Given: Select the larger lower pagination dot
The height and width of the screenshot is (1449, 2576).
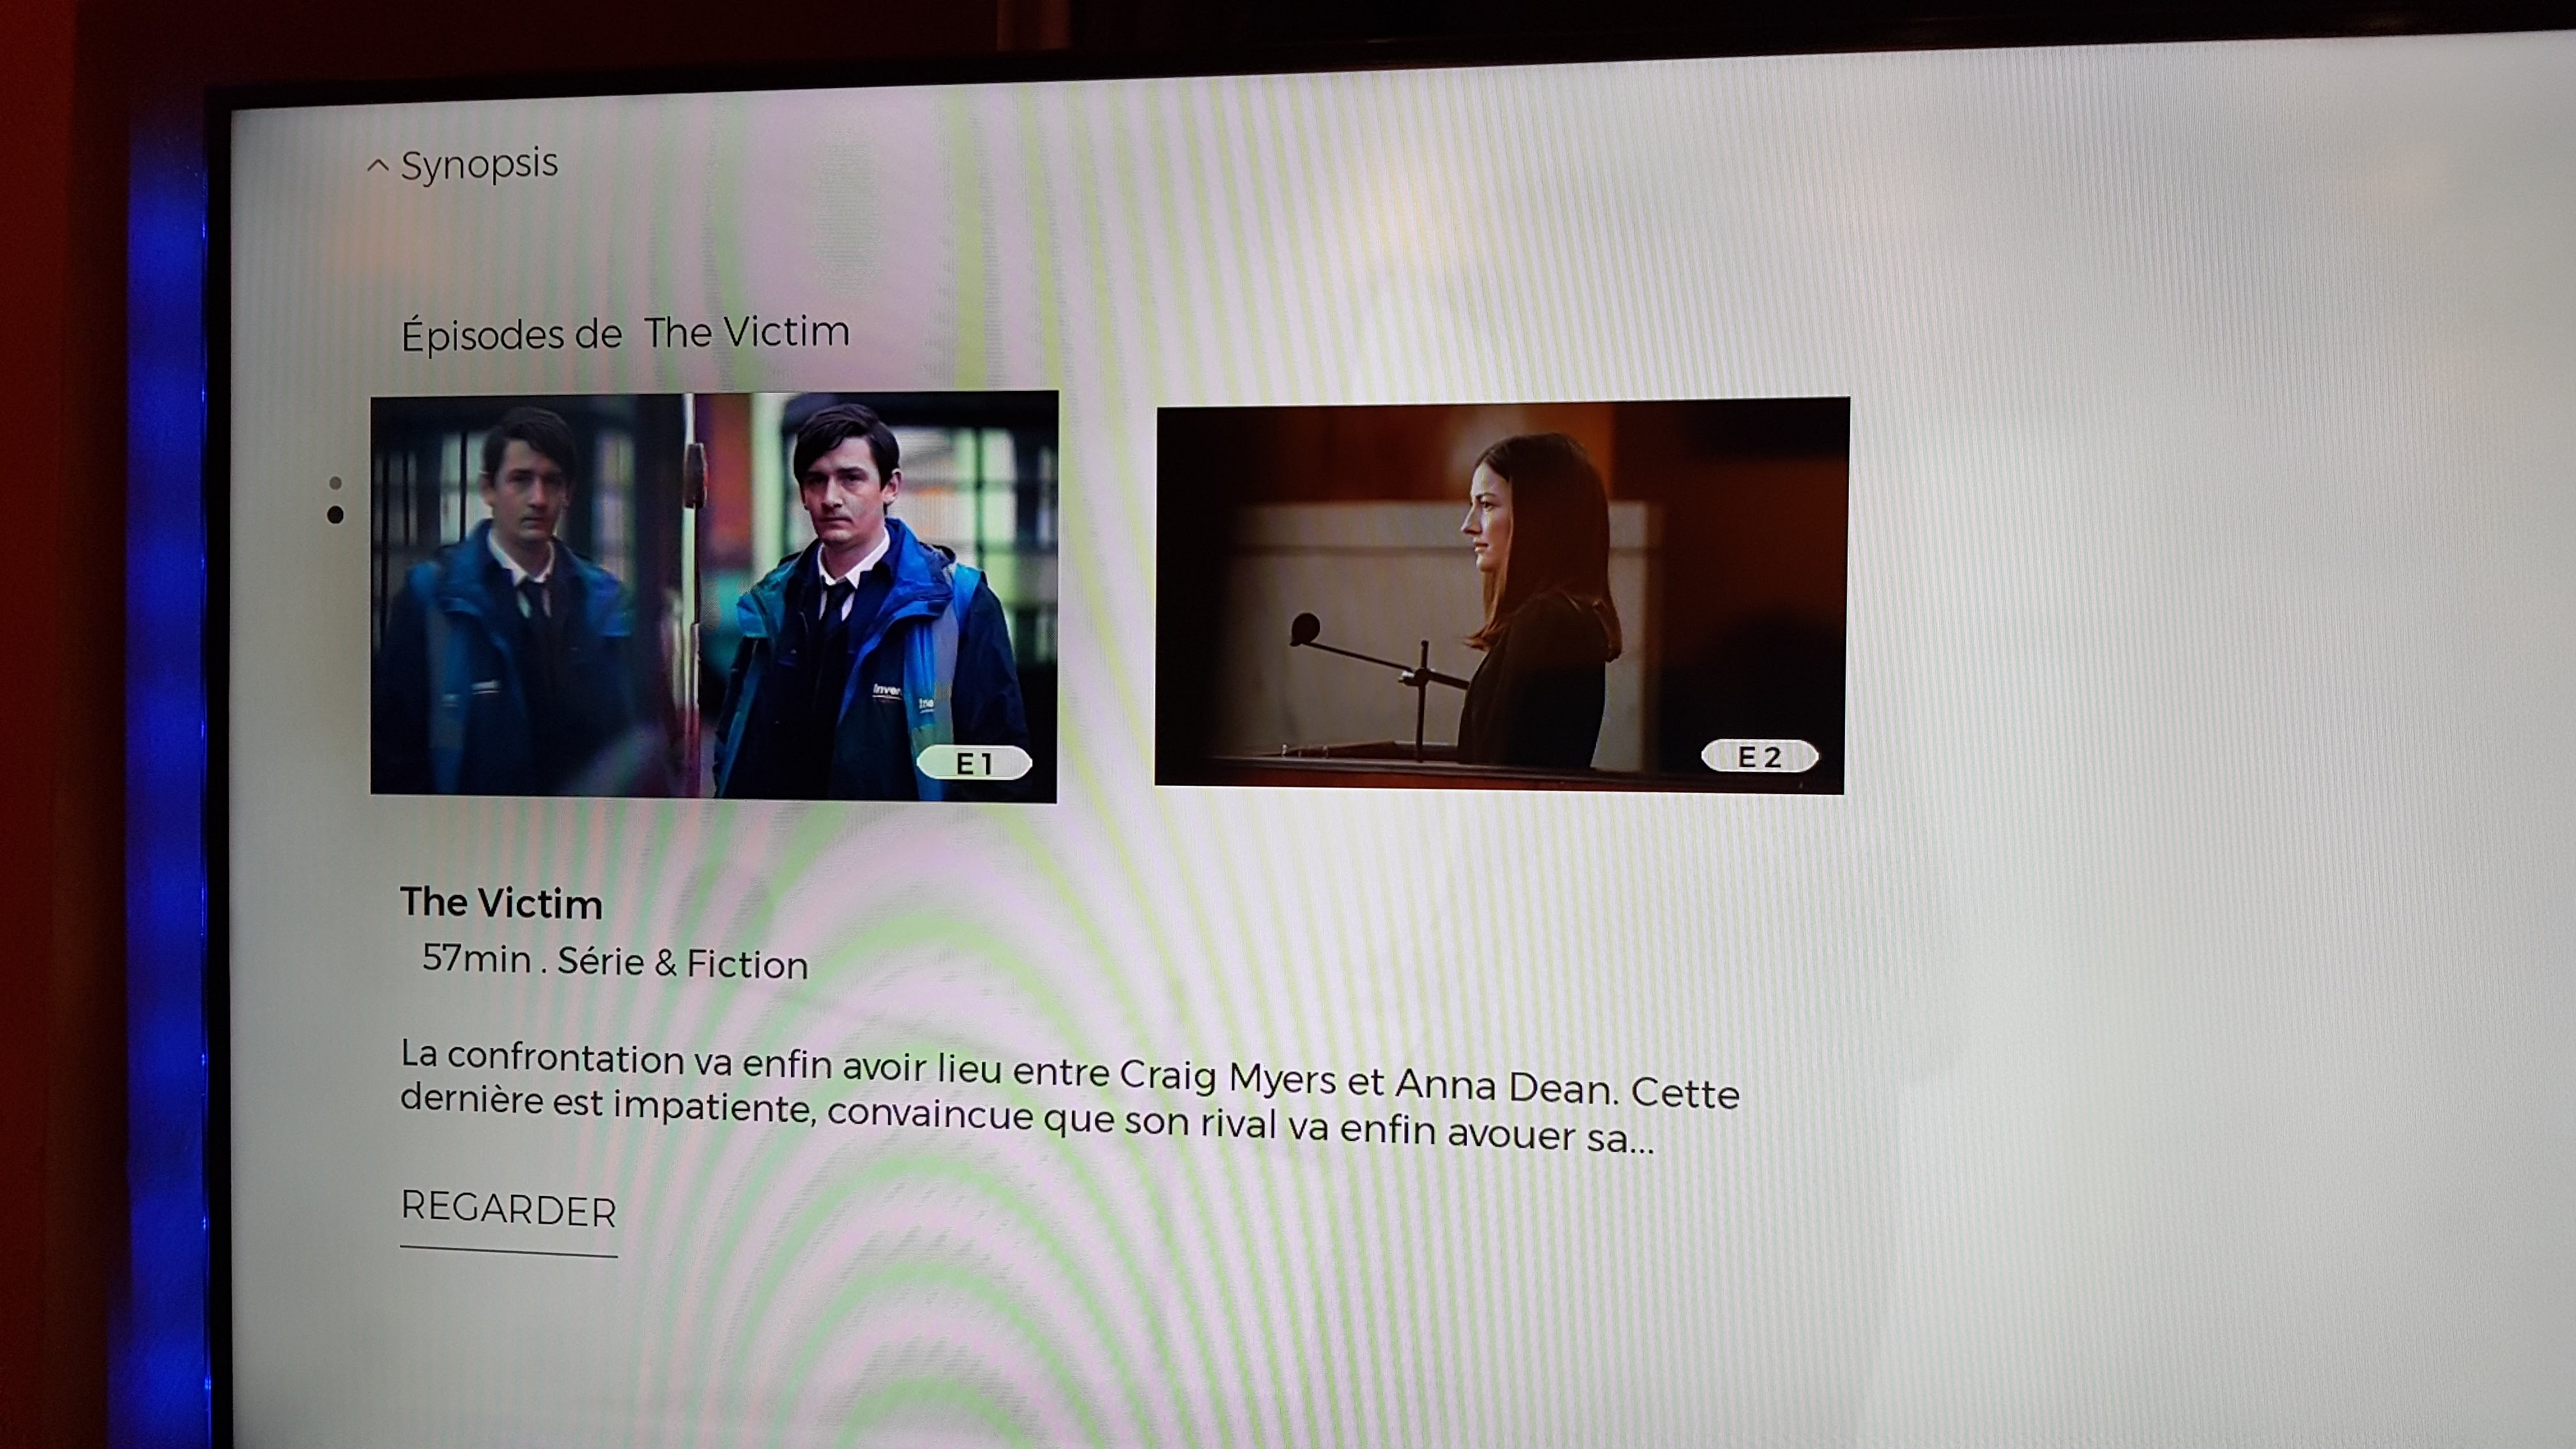Looking at the screenshot, I should (336, 515).
